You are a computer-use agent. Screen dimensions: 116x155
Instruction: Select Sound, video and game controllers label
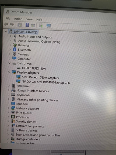point(38,135)
